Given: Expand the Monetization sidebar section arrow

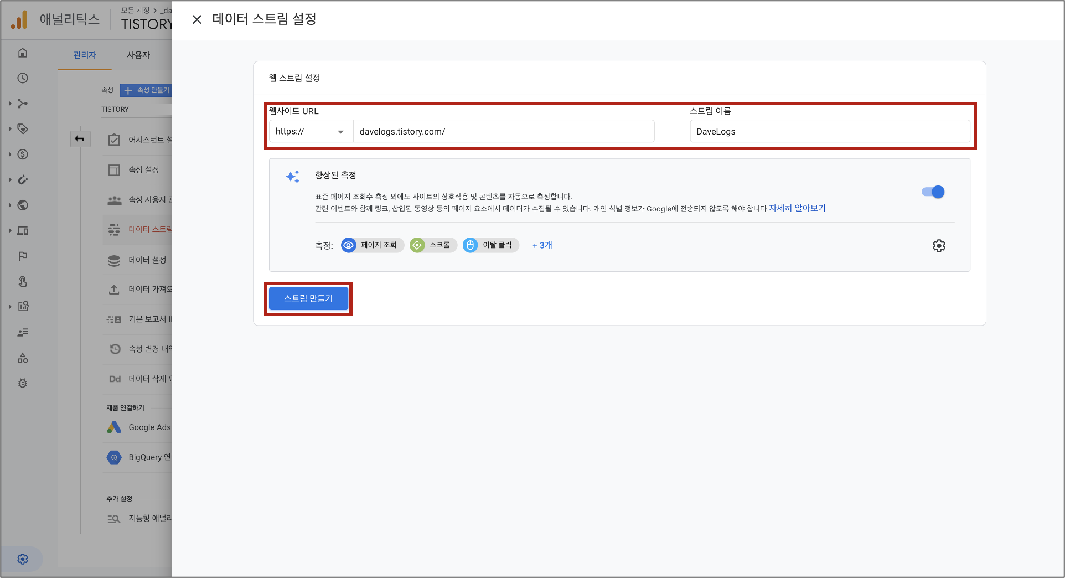Looking at the screenshot, I should [10, 154].
